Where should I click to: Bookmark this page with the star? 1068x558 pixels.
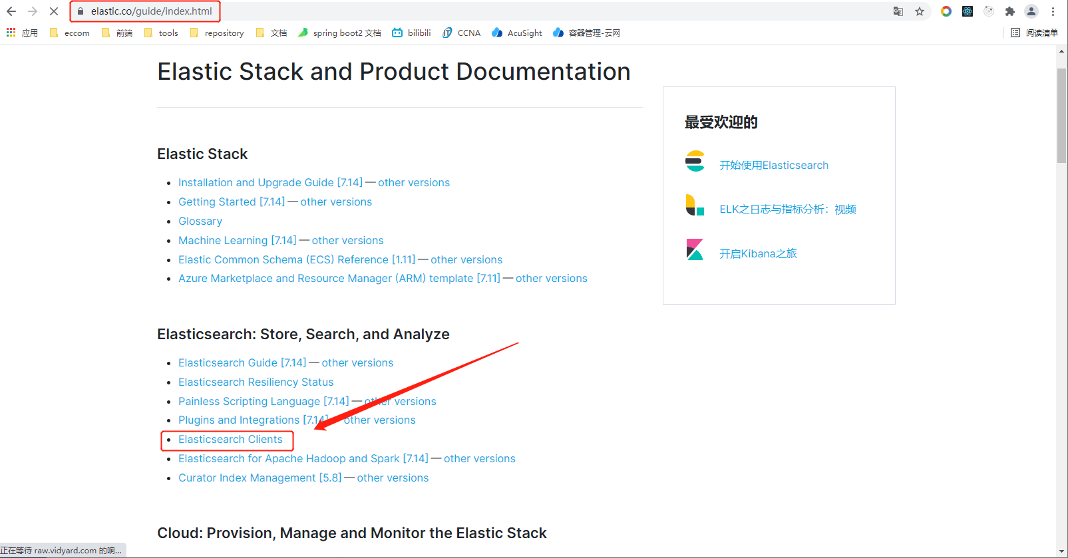coord(920,11)
